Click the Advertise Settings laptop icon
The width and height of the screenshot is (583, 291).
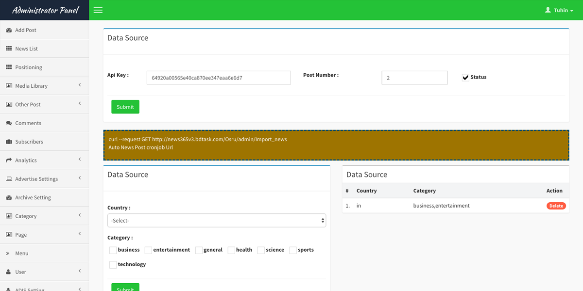tap(9, 179)
